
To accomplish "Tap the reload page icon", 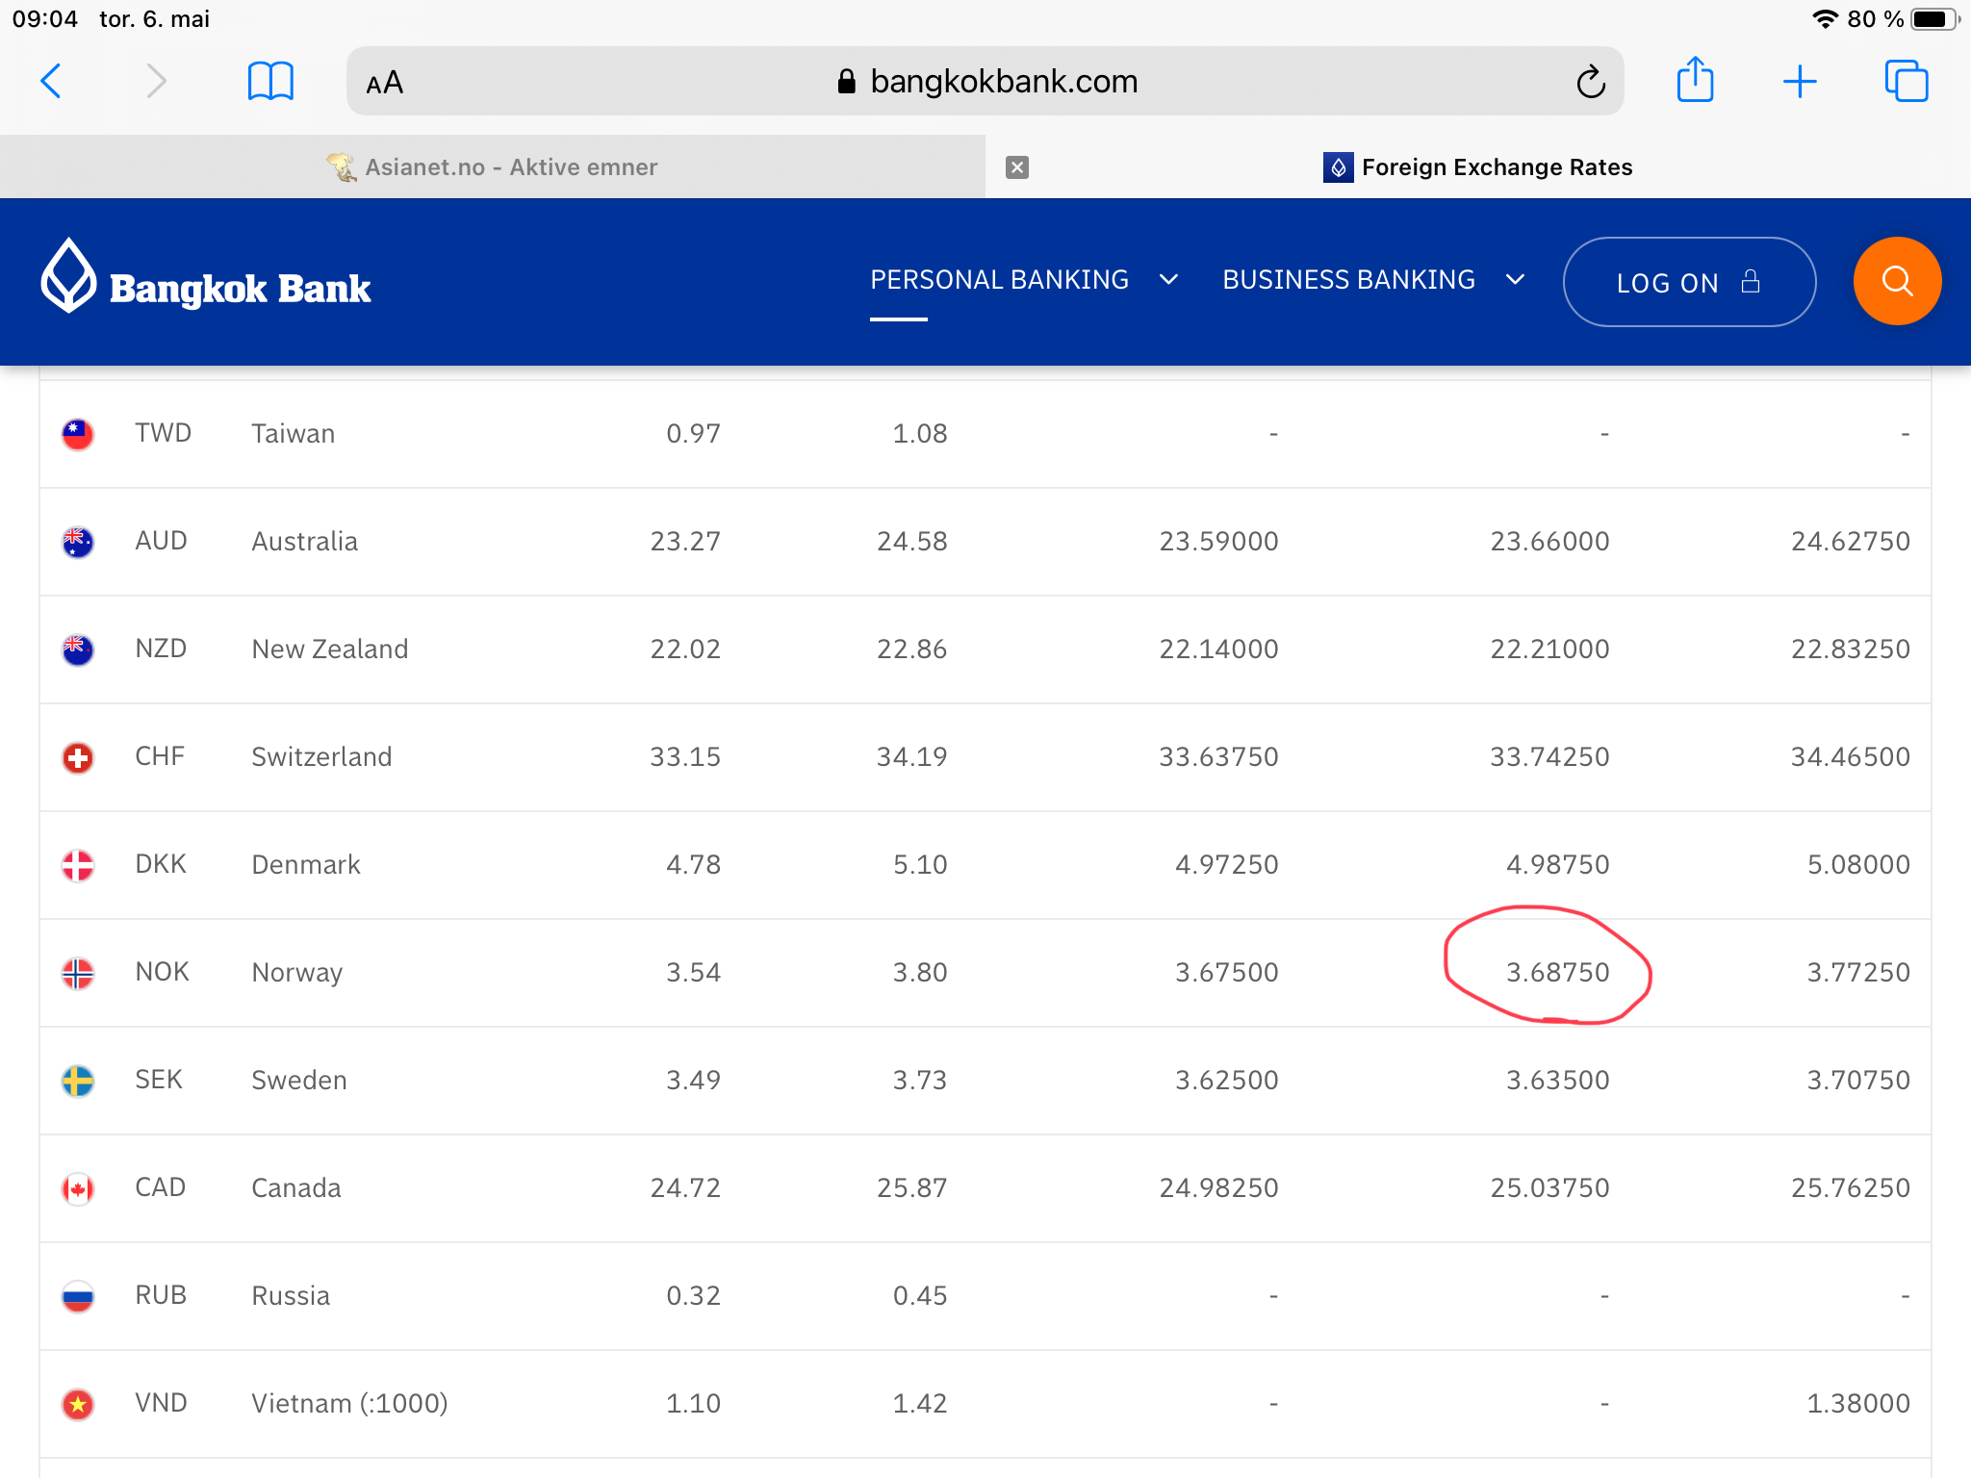I will pos(1590,82).
